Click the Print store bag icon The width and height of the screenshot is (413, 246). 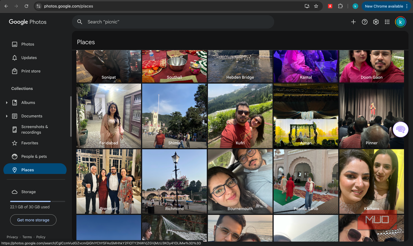pos(15,71)
